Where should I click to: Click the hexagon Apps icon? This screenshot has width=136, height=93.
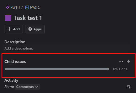(x=30, y=29)
